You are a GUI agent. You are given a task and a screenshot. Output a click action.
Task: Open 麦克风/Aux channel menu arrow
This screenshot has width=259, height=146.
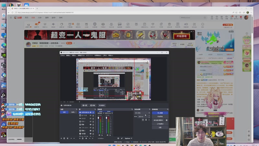pos(112,113)
